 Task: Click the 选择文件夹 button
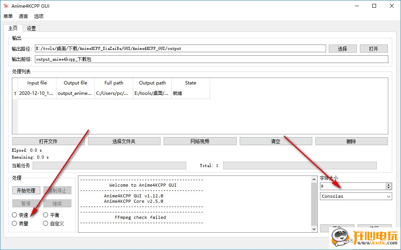(x=124, y=141)
